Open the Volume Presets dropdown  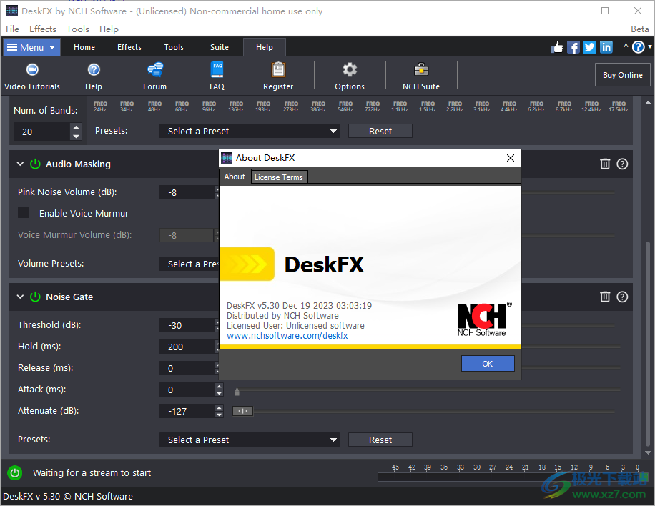tap(189, 263)
